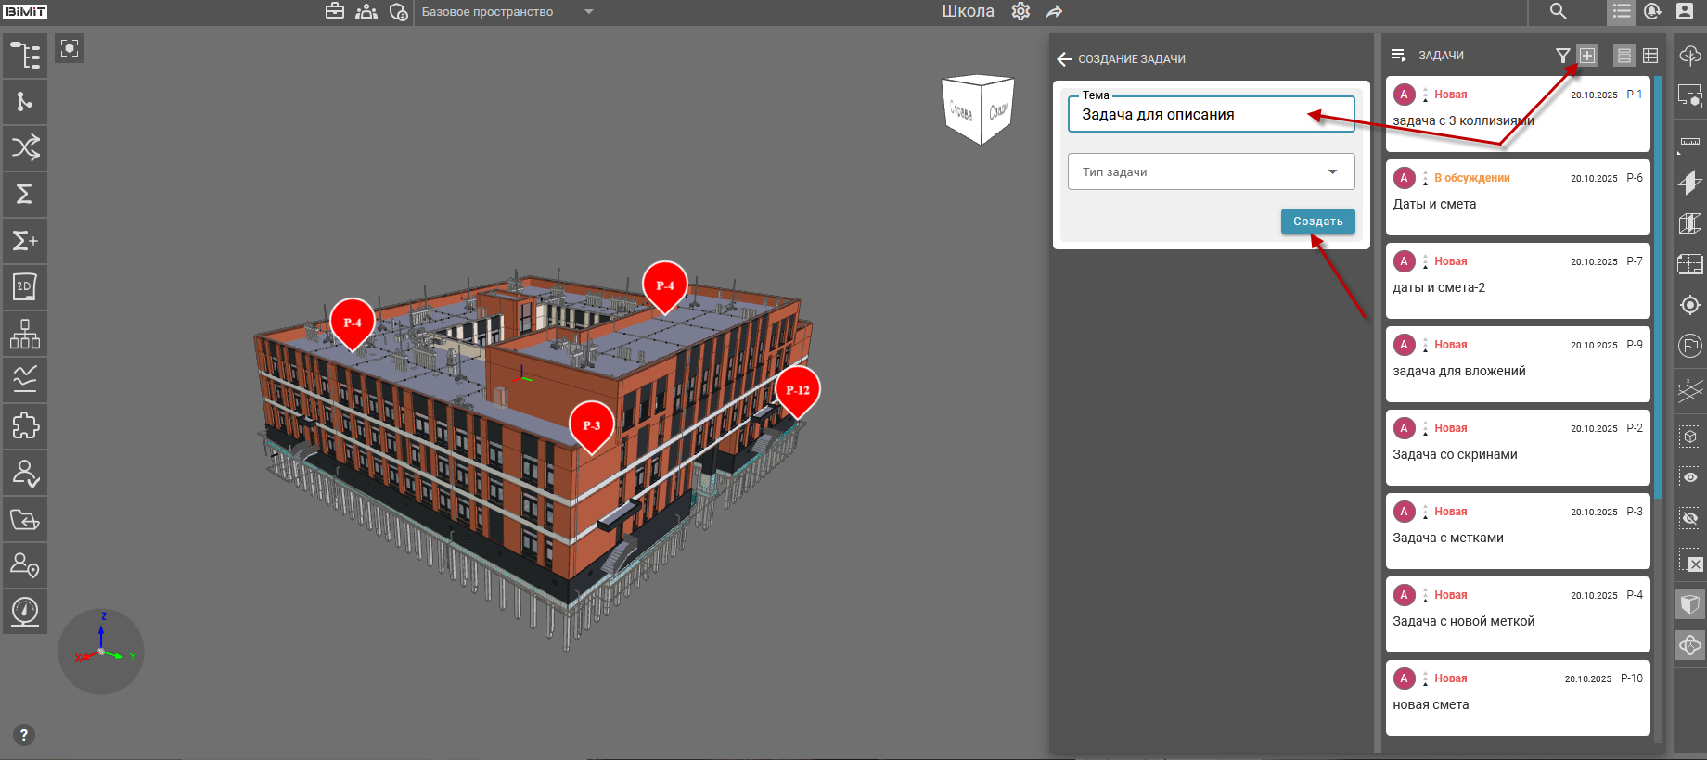Open the settings gear next to Школа
This screenshot has height=760, width=1707.
tap(1020, 12)
